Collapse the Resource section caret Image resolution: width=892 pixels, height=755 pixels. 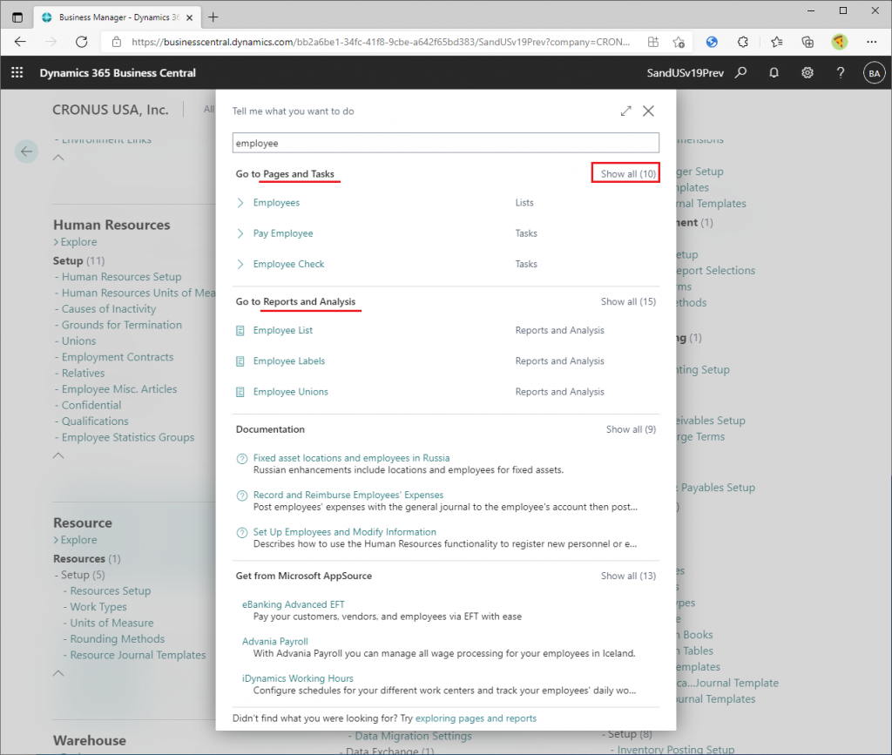pos(58,673)
